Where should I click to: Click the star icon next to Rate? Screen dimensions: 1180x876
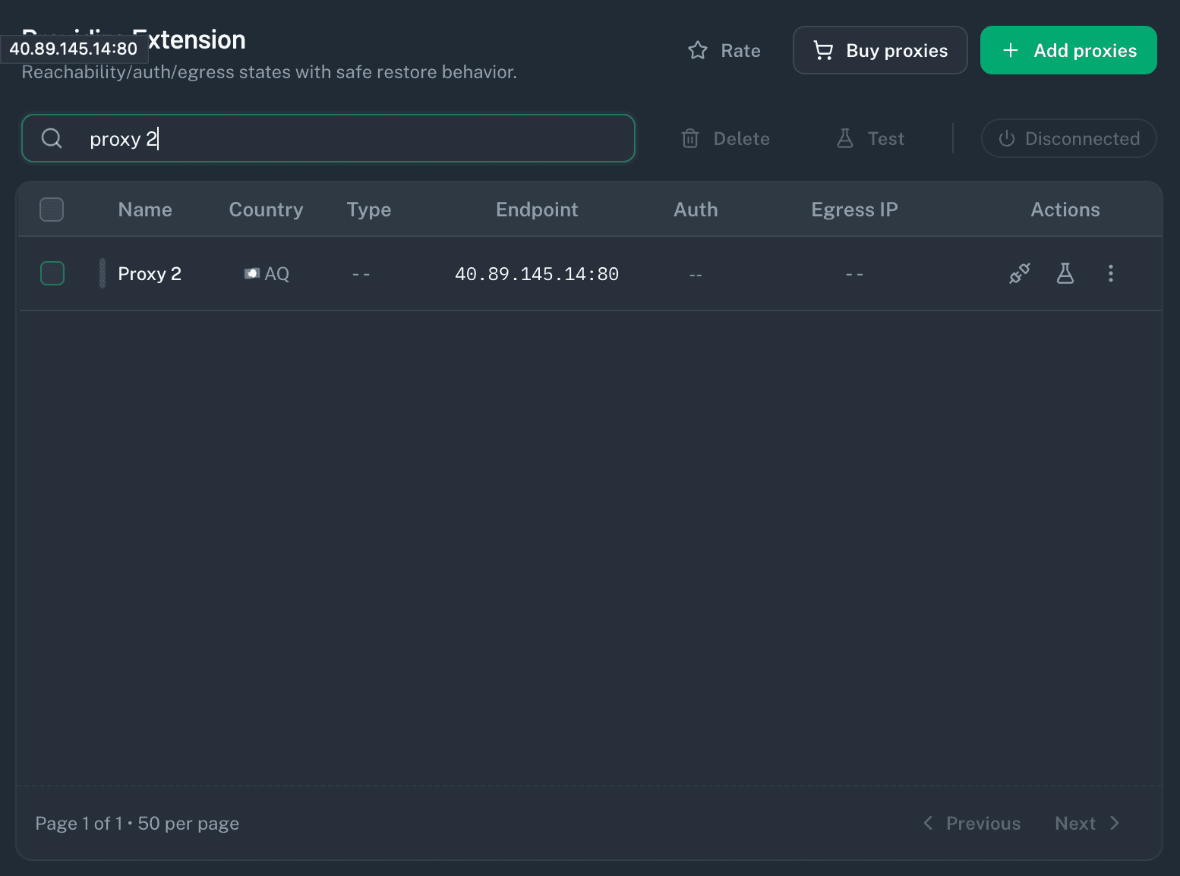click(x=698, y=50)
